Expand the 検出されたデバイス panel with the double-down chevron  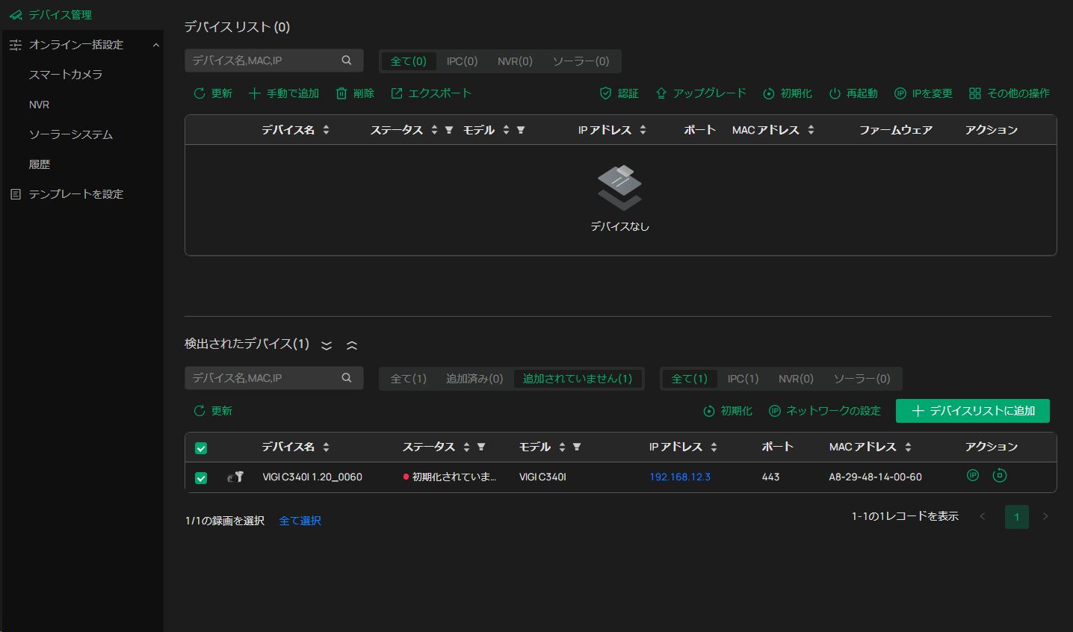[327, 345]
